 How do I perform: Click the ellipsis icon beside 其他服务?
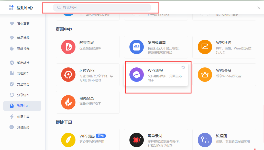(x=12, y=127)
